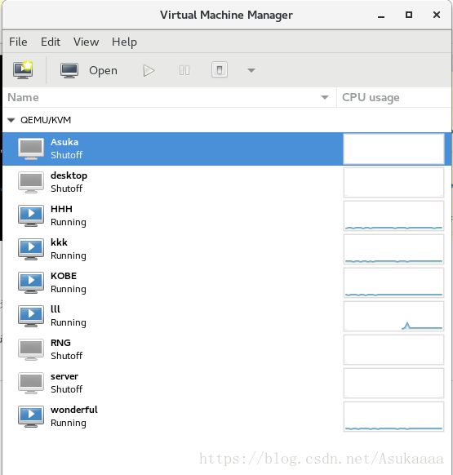Click the kkk CPU usage graph
Screen dimensions: 453x475
pos(393,249)
